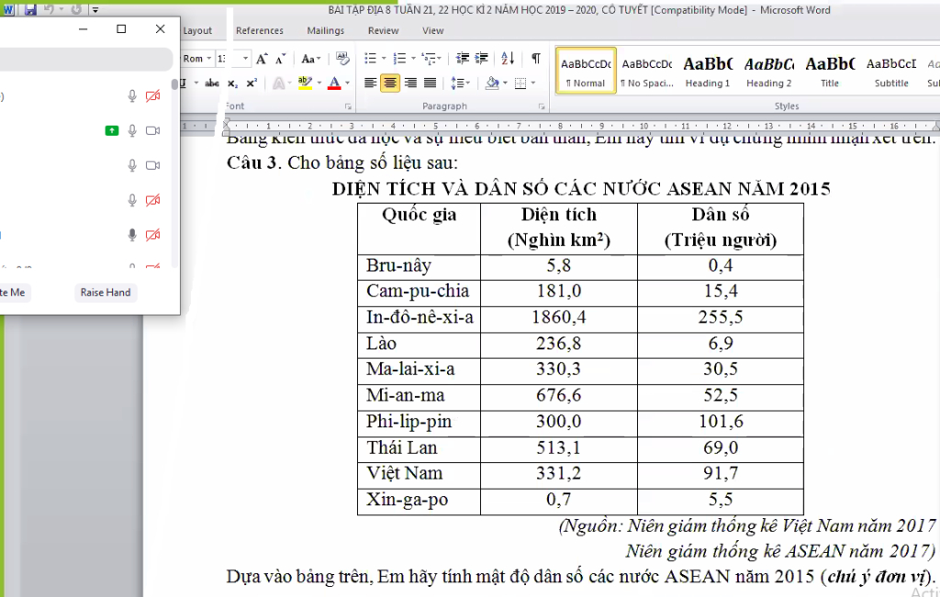Viewport: 940px width, 597px height.
Task: Switch to the References ribbon tab
Action: point(260,30)
